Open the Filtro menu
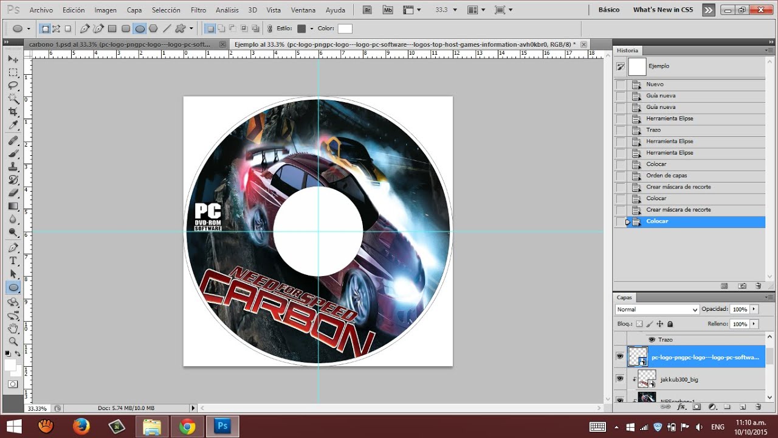 coord(198,10)
